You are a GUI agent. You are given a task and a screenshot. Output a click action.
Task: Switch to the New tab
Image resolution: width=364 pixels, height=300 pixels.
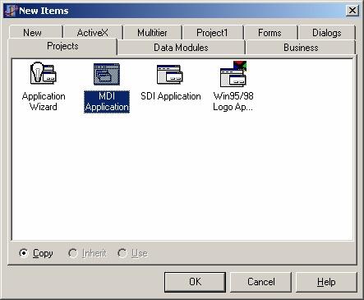coord(36,32)
